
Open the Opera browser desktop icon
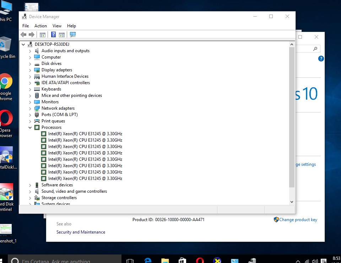click(5, 119)
